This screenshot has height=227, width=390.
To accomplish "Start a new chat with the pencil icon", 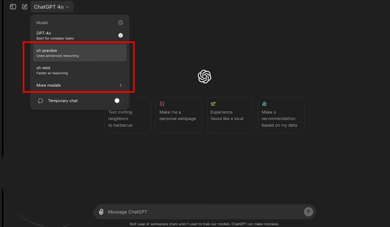I will [x=25, y=7].
